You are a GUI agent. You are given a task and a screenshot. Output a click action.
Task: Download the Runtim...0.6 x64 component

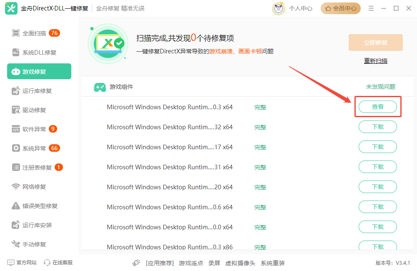378,207
